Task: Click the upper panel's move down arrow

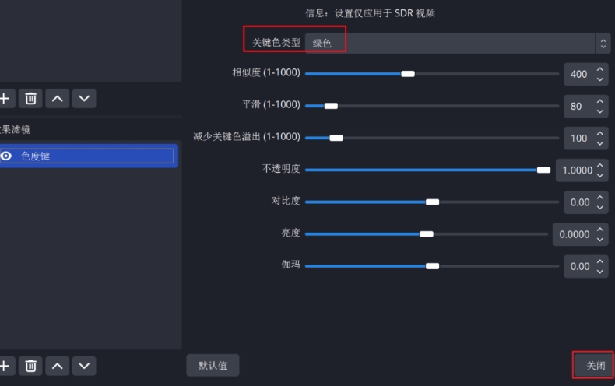Action: (84, 99)
